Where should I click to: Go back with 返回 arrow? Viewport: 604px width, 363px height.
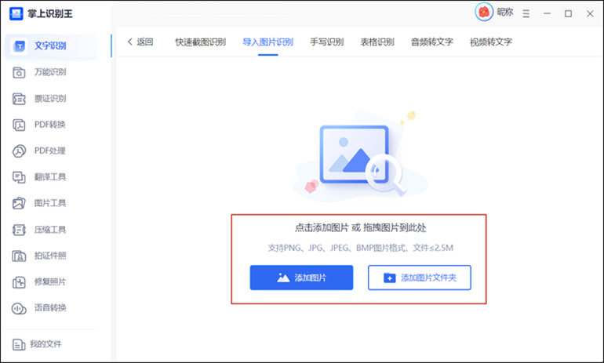point(140,42)
